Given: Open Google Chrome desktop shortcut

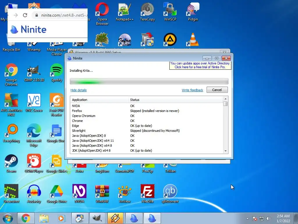Looking at the screenshot, I should click(11, 75).
